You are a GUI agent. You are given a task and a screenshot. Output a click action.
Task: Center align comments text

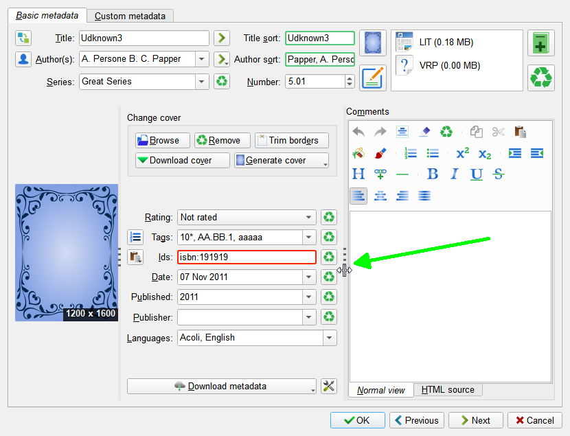[x=380, y=196]
